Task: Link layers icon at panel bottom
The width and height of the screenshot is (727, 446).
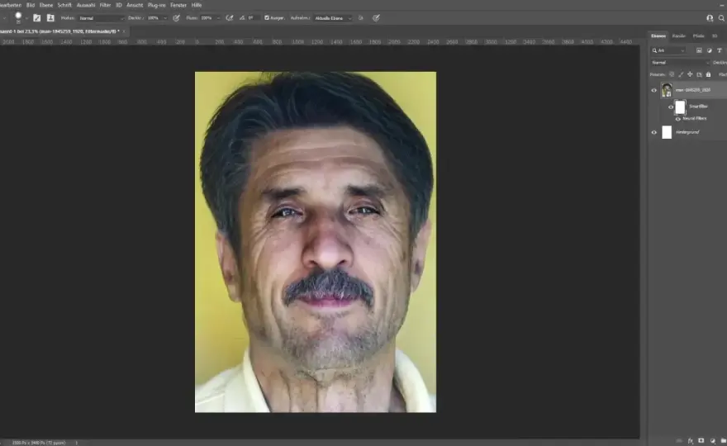Action: tap(679, 440)
